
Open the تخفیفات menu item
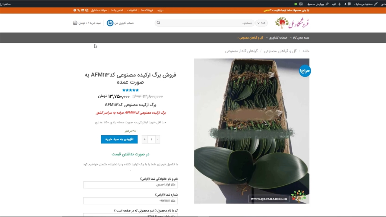(132, 10)
